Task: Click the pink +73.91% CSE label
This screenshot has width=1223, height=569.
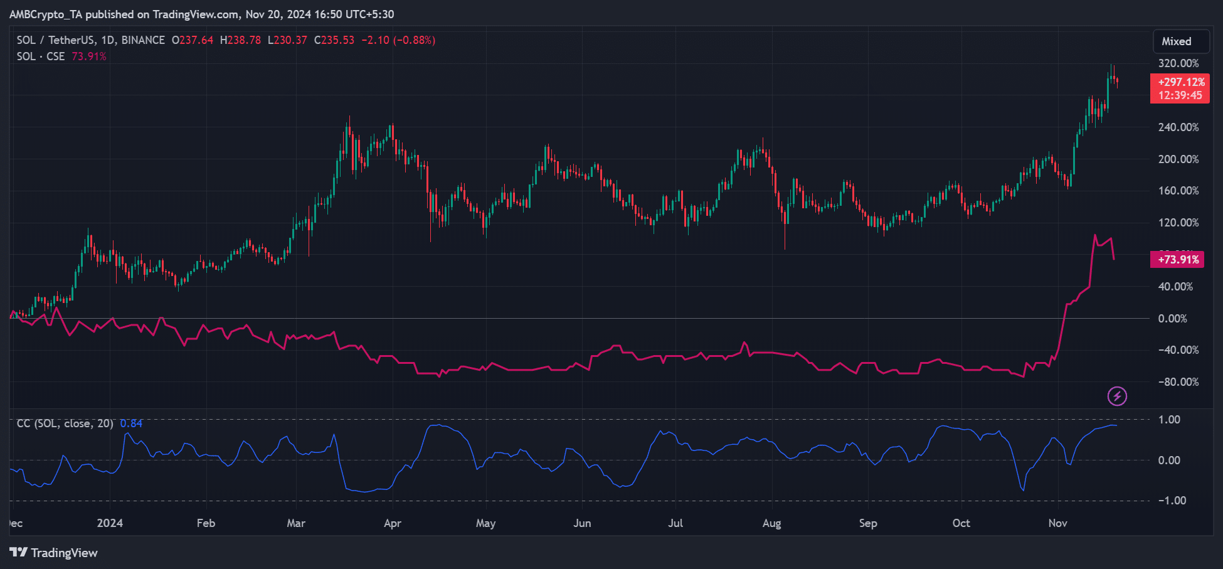Action: (x=1177, y=260)
